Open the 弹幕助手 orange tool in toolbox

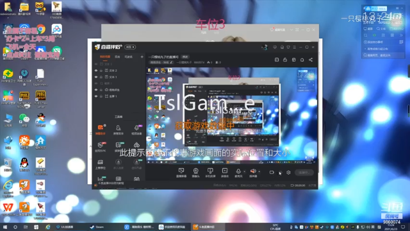[101, 130]
